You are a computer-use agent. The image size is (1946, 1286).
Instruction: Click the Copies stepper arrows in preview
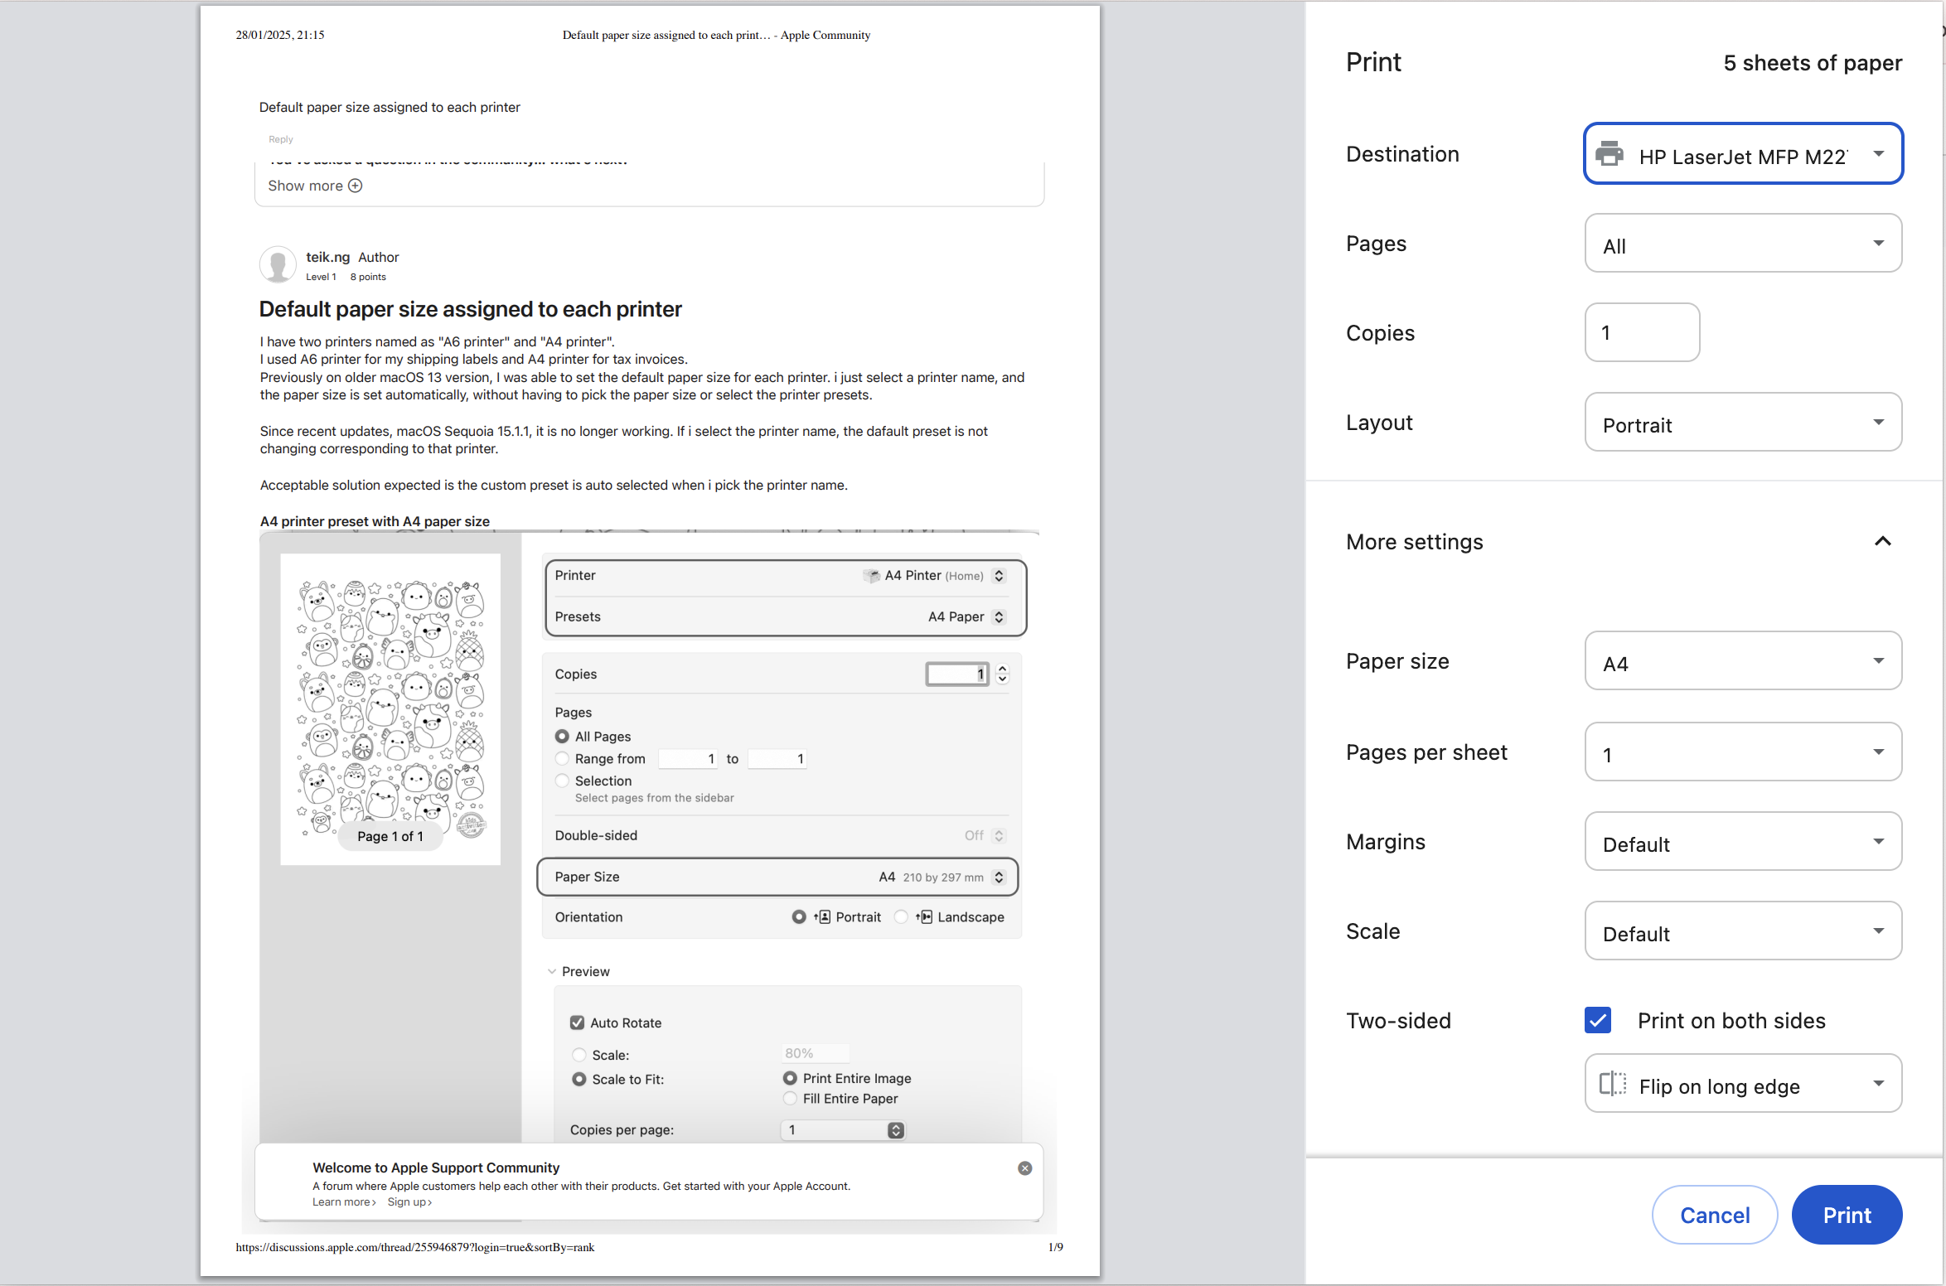coord(1002,674)
